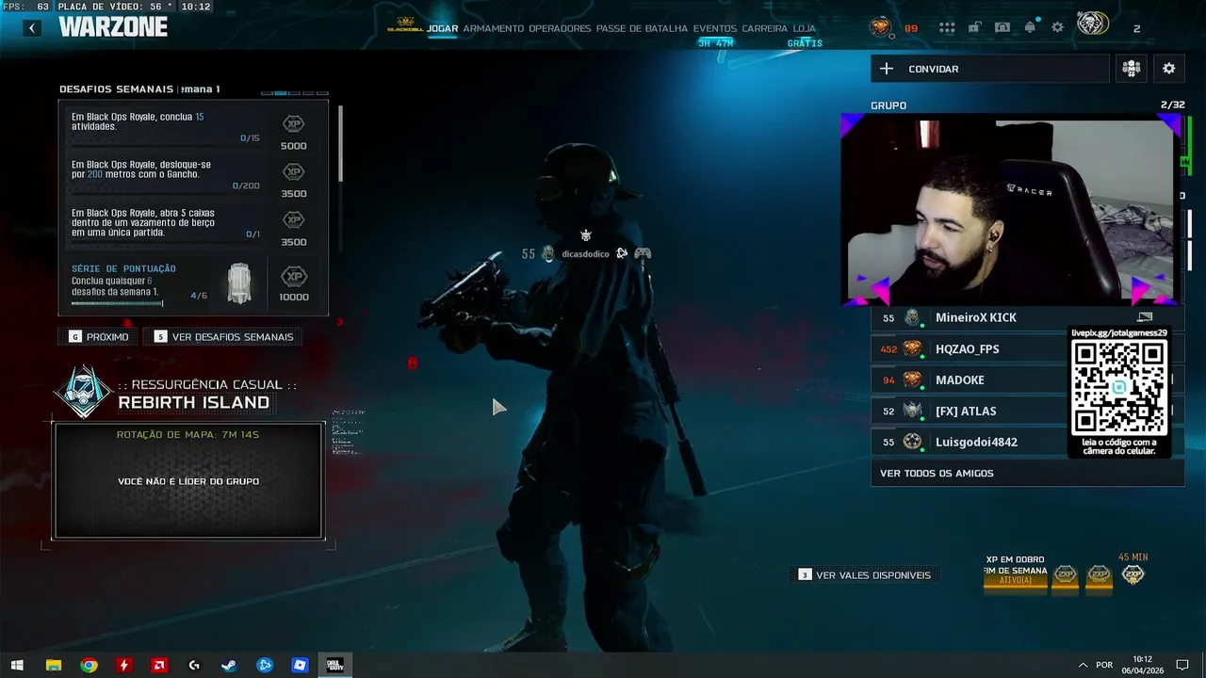Open the CARREIRA tab
The width and height of the screenshot is (1206, 678).
(764, 28)
